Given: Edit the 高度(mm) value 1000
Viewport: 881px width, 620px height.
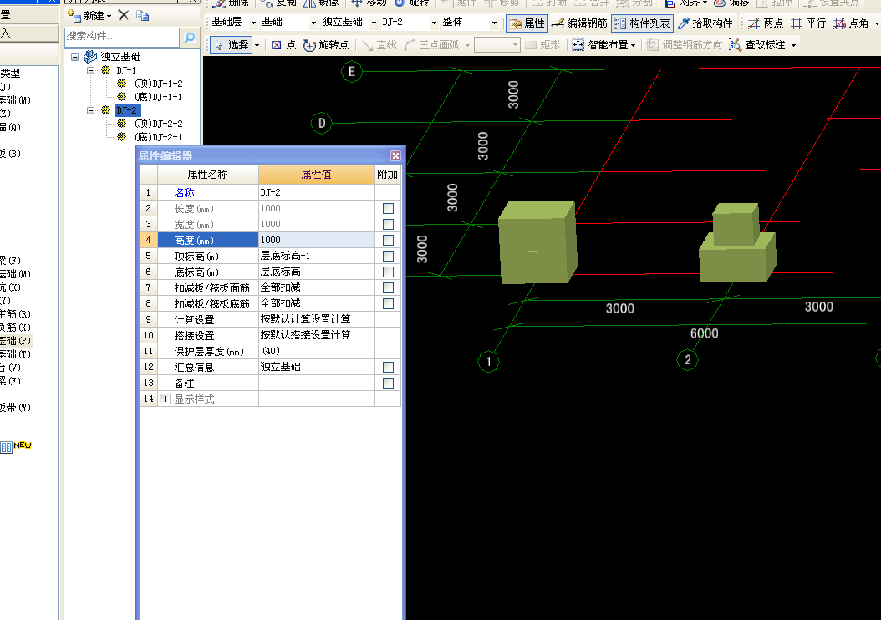Looking at the screenshot, I should [x=316, y=240].
